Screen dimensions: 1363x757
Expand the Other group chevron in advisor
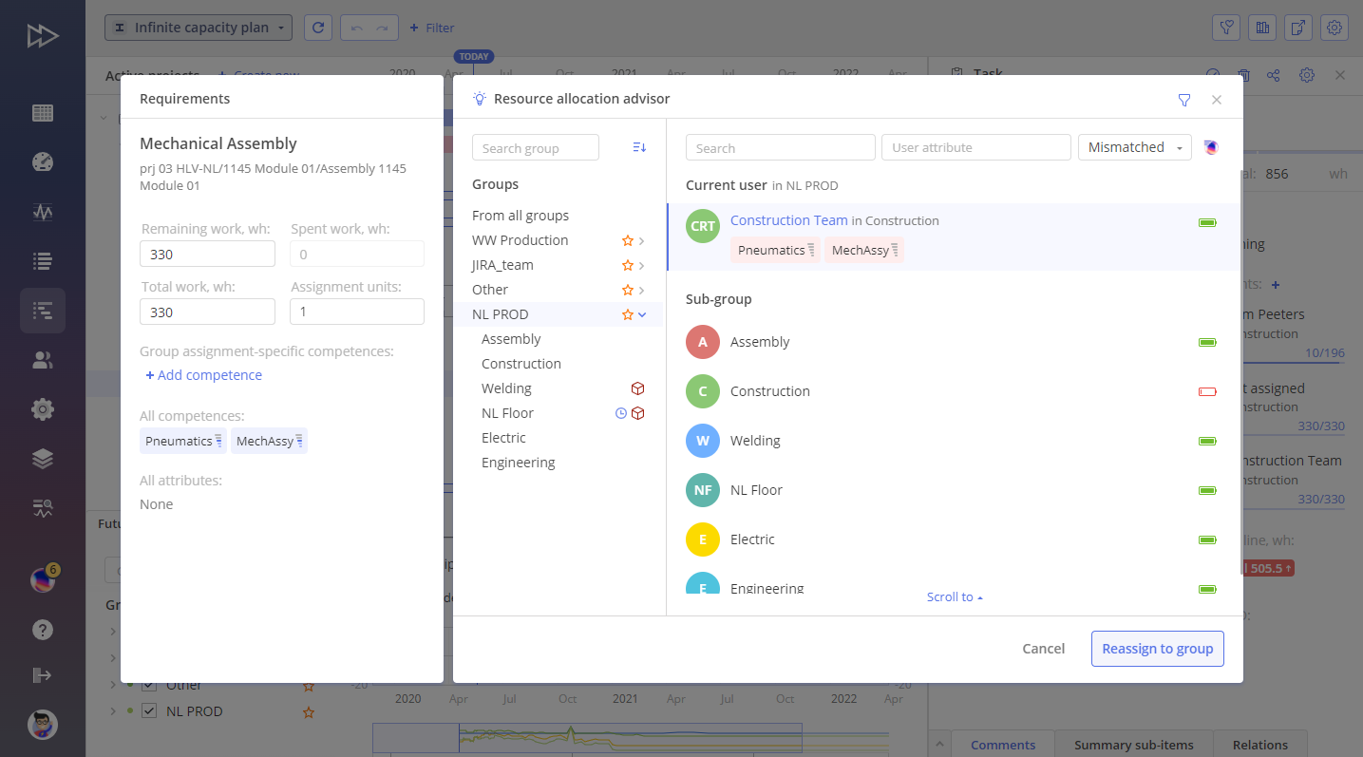point(642,290)
